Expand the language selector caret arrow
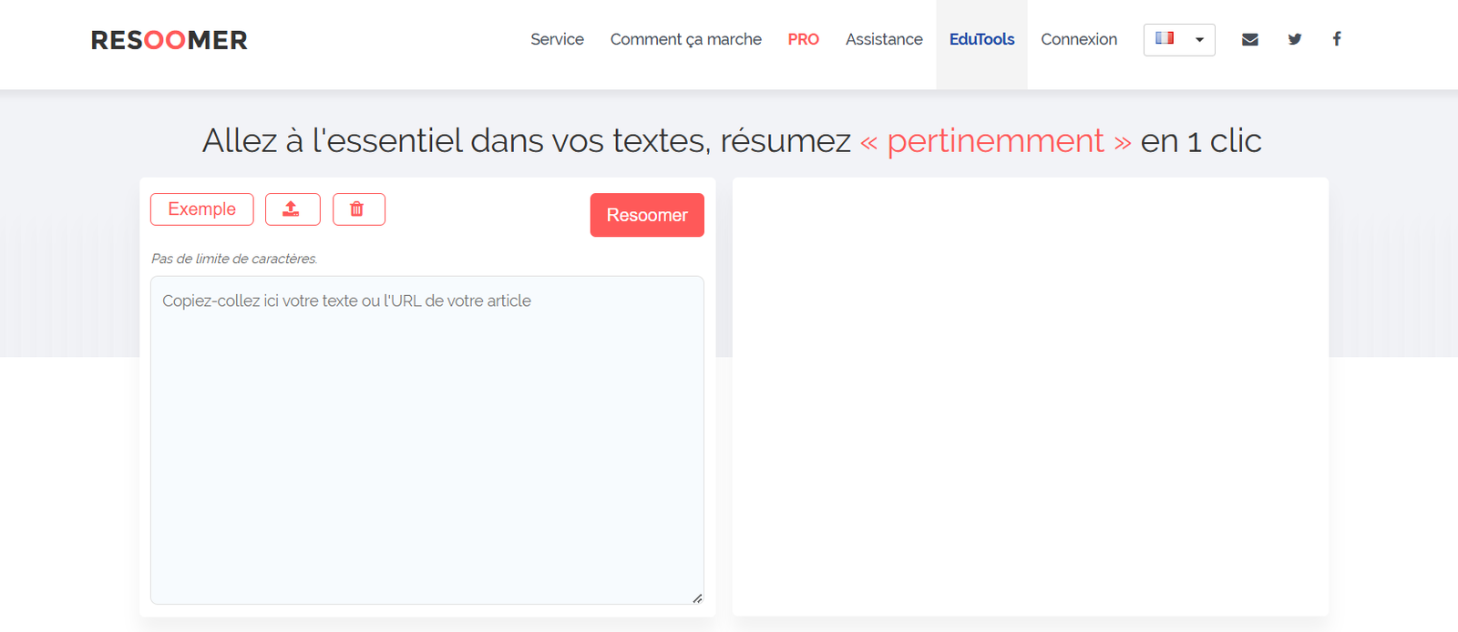 click(x=1199, y=40)
